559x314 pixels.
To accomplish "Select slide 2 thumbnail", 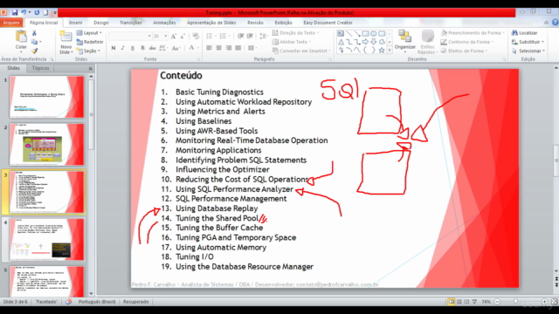I will (x=46, y=145).
